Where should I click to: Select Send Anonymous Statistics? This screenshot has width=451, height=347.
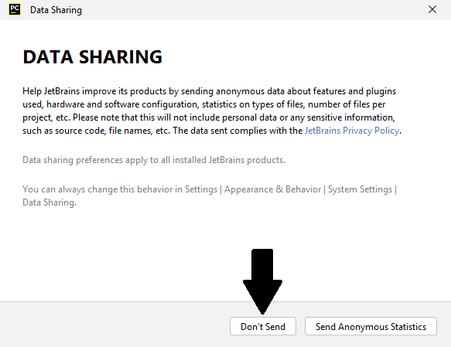(x=371, y=326)
